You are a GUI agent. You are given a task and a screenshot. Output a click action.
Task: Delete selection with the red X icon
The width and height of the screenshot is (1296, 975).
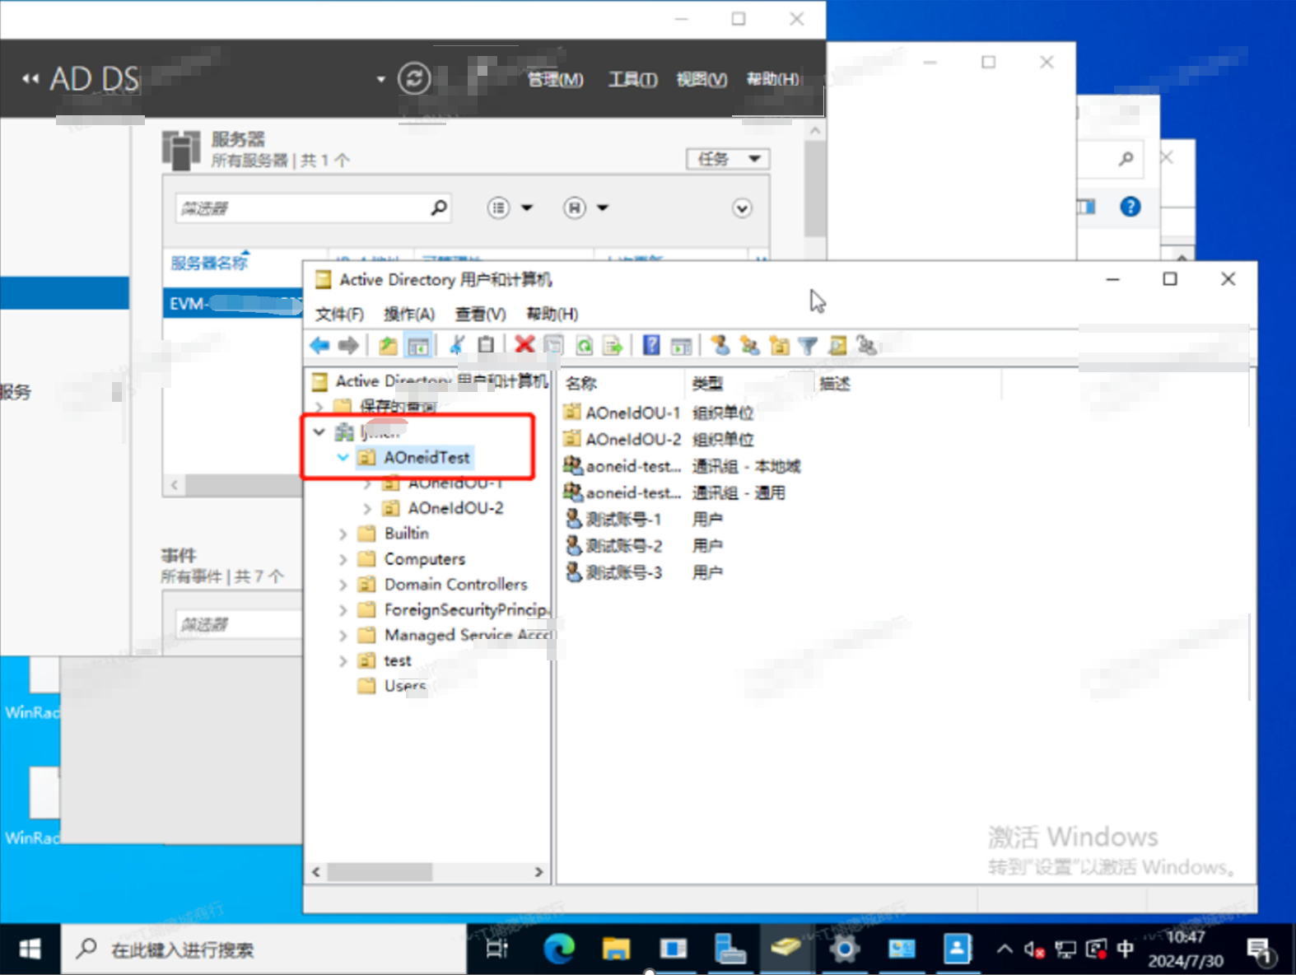(524, 344)
